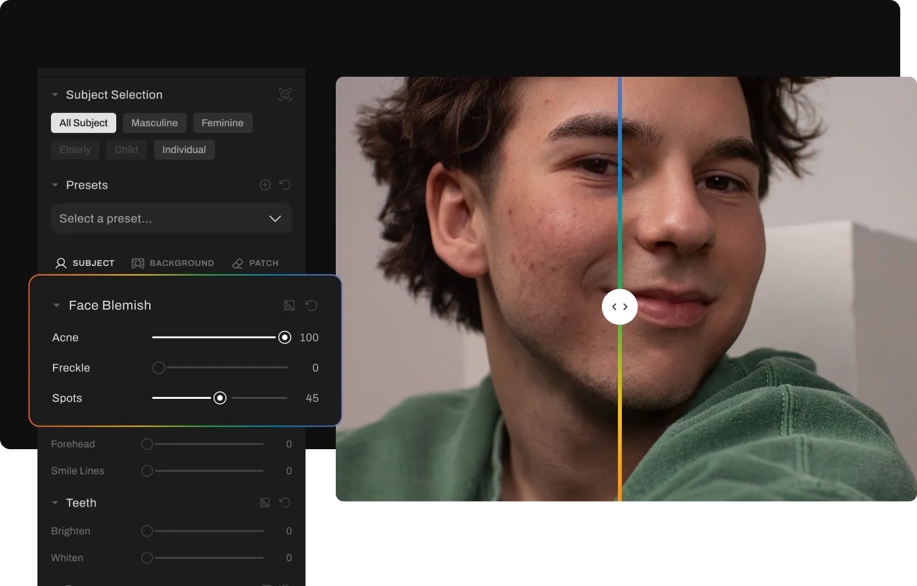Collapse the Face Blemish section

(56, 305)
